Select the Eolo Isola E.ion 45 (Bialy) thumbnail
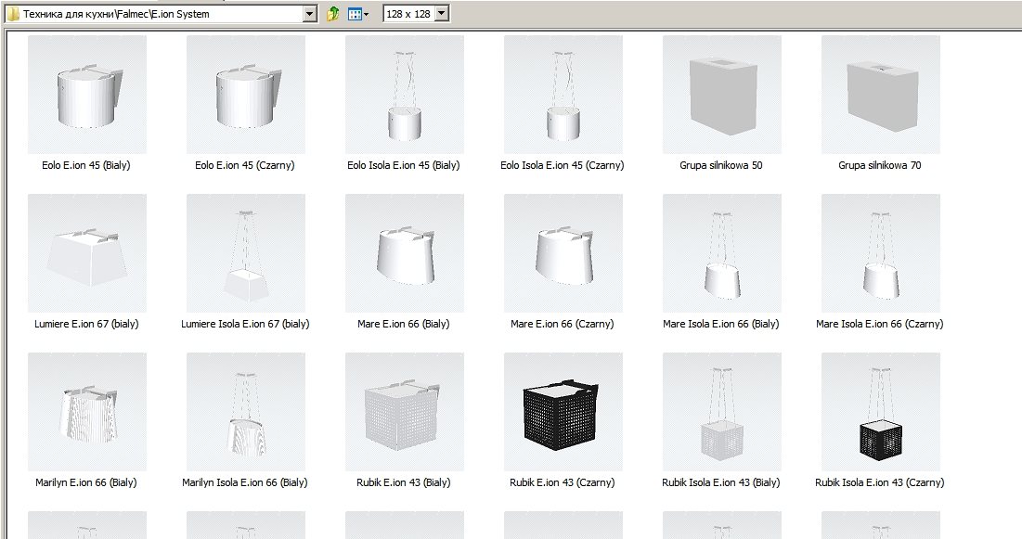Screen dimensions: 1022x539 [405, 95]
